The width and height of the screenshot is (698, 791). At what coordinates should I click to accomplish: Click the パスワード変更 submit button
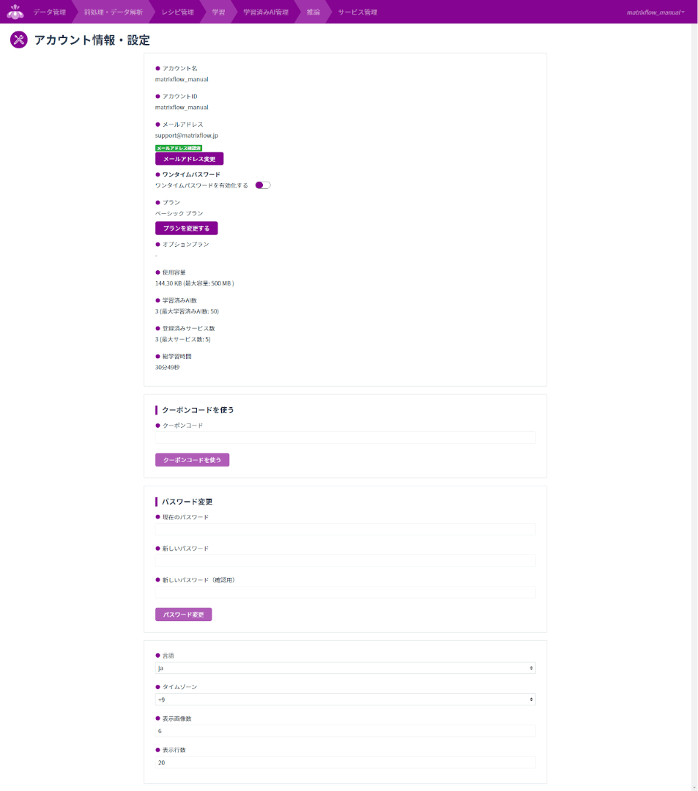point(184,614)
